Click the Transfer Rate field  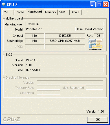(49, 88)
